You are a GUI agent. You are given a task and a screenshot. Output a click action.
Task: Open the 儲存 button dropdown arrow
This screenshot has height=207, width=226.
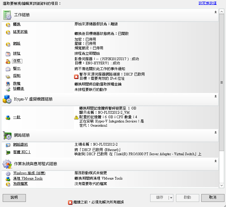(x=171, y=198)
